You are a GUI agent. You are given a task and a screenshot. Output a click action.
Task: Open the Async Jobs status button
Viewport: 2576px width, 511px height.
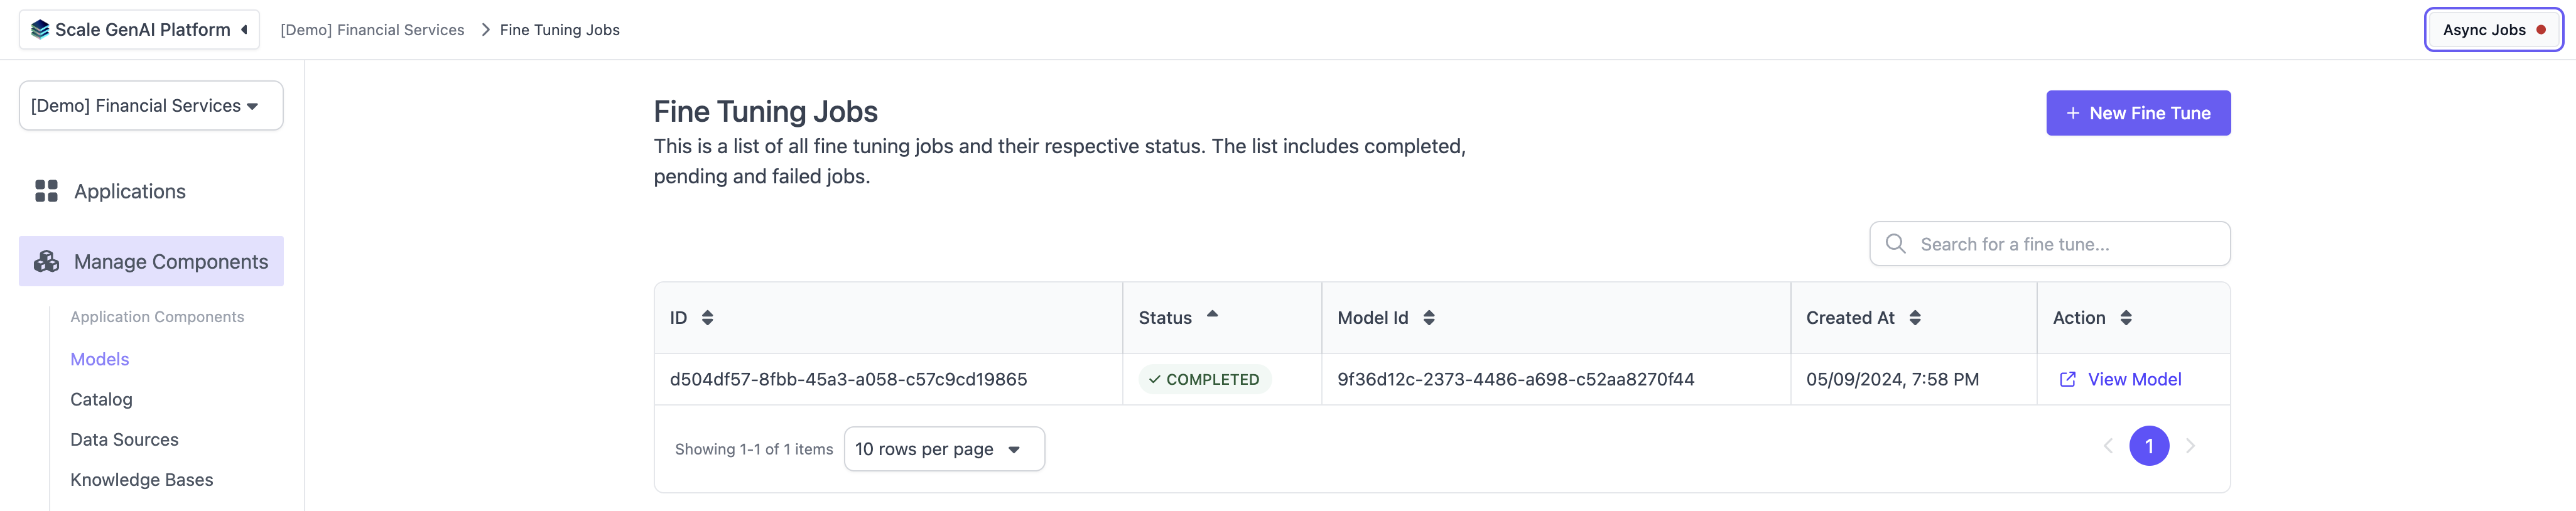point(2493,30)
